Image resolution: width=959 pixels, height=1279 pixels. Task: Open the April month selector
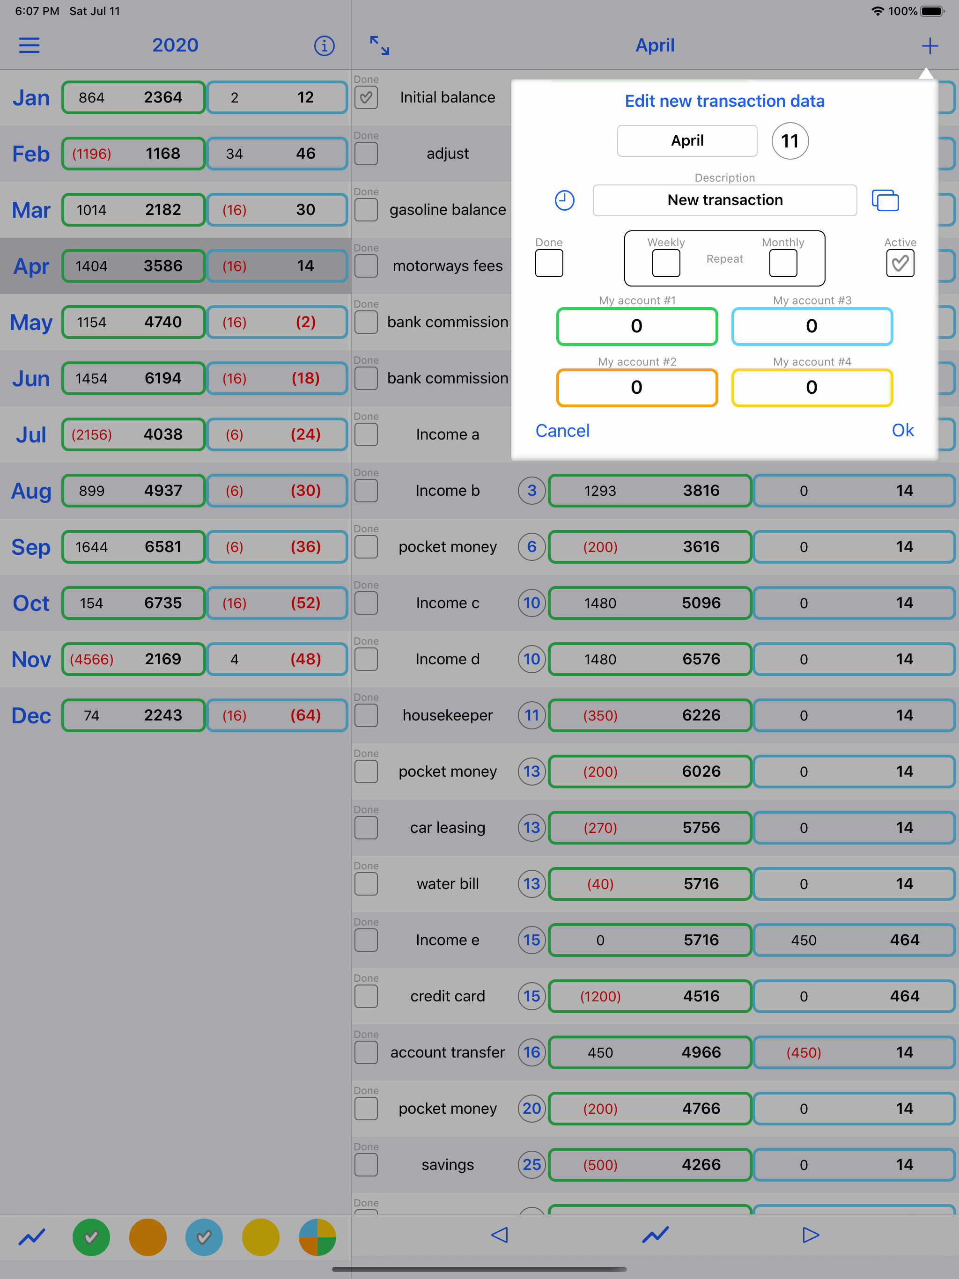(x=686, y=140)
